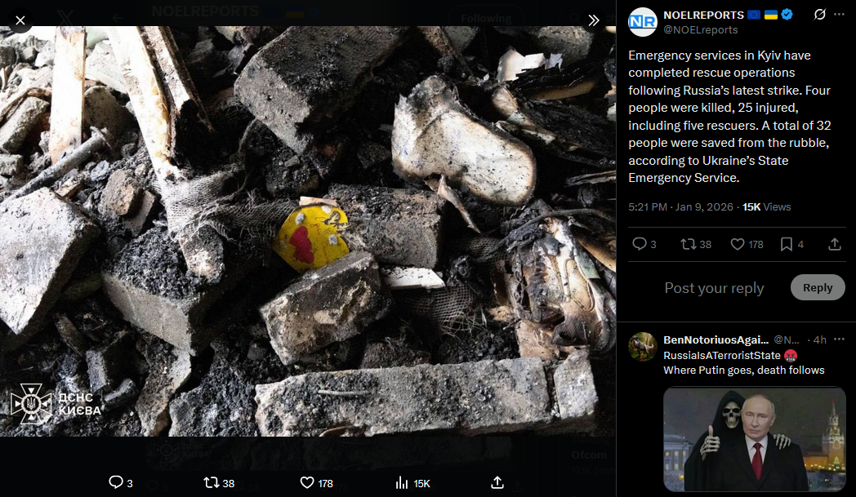The height and width of the screenshot is (497, 856).
Task: Bookmark the post with bookmark icon
Action: click(786, 244)
